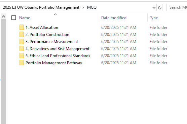
Task: Go to 2025 L3 UW Qbanks Portfolio Management breadcrumb
Action: 41,7
